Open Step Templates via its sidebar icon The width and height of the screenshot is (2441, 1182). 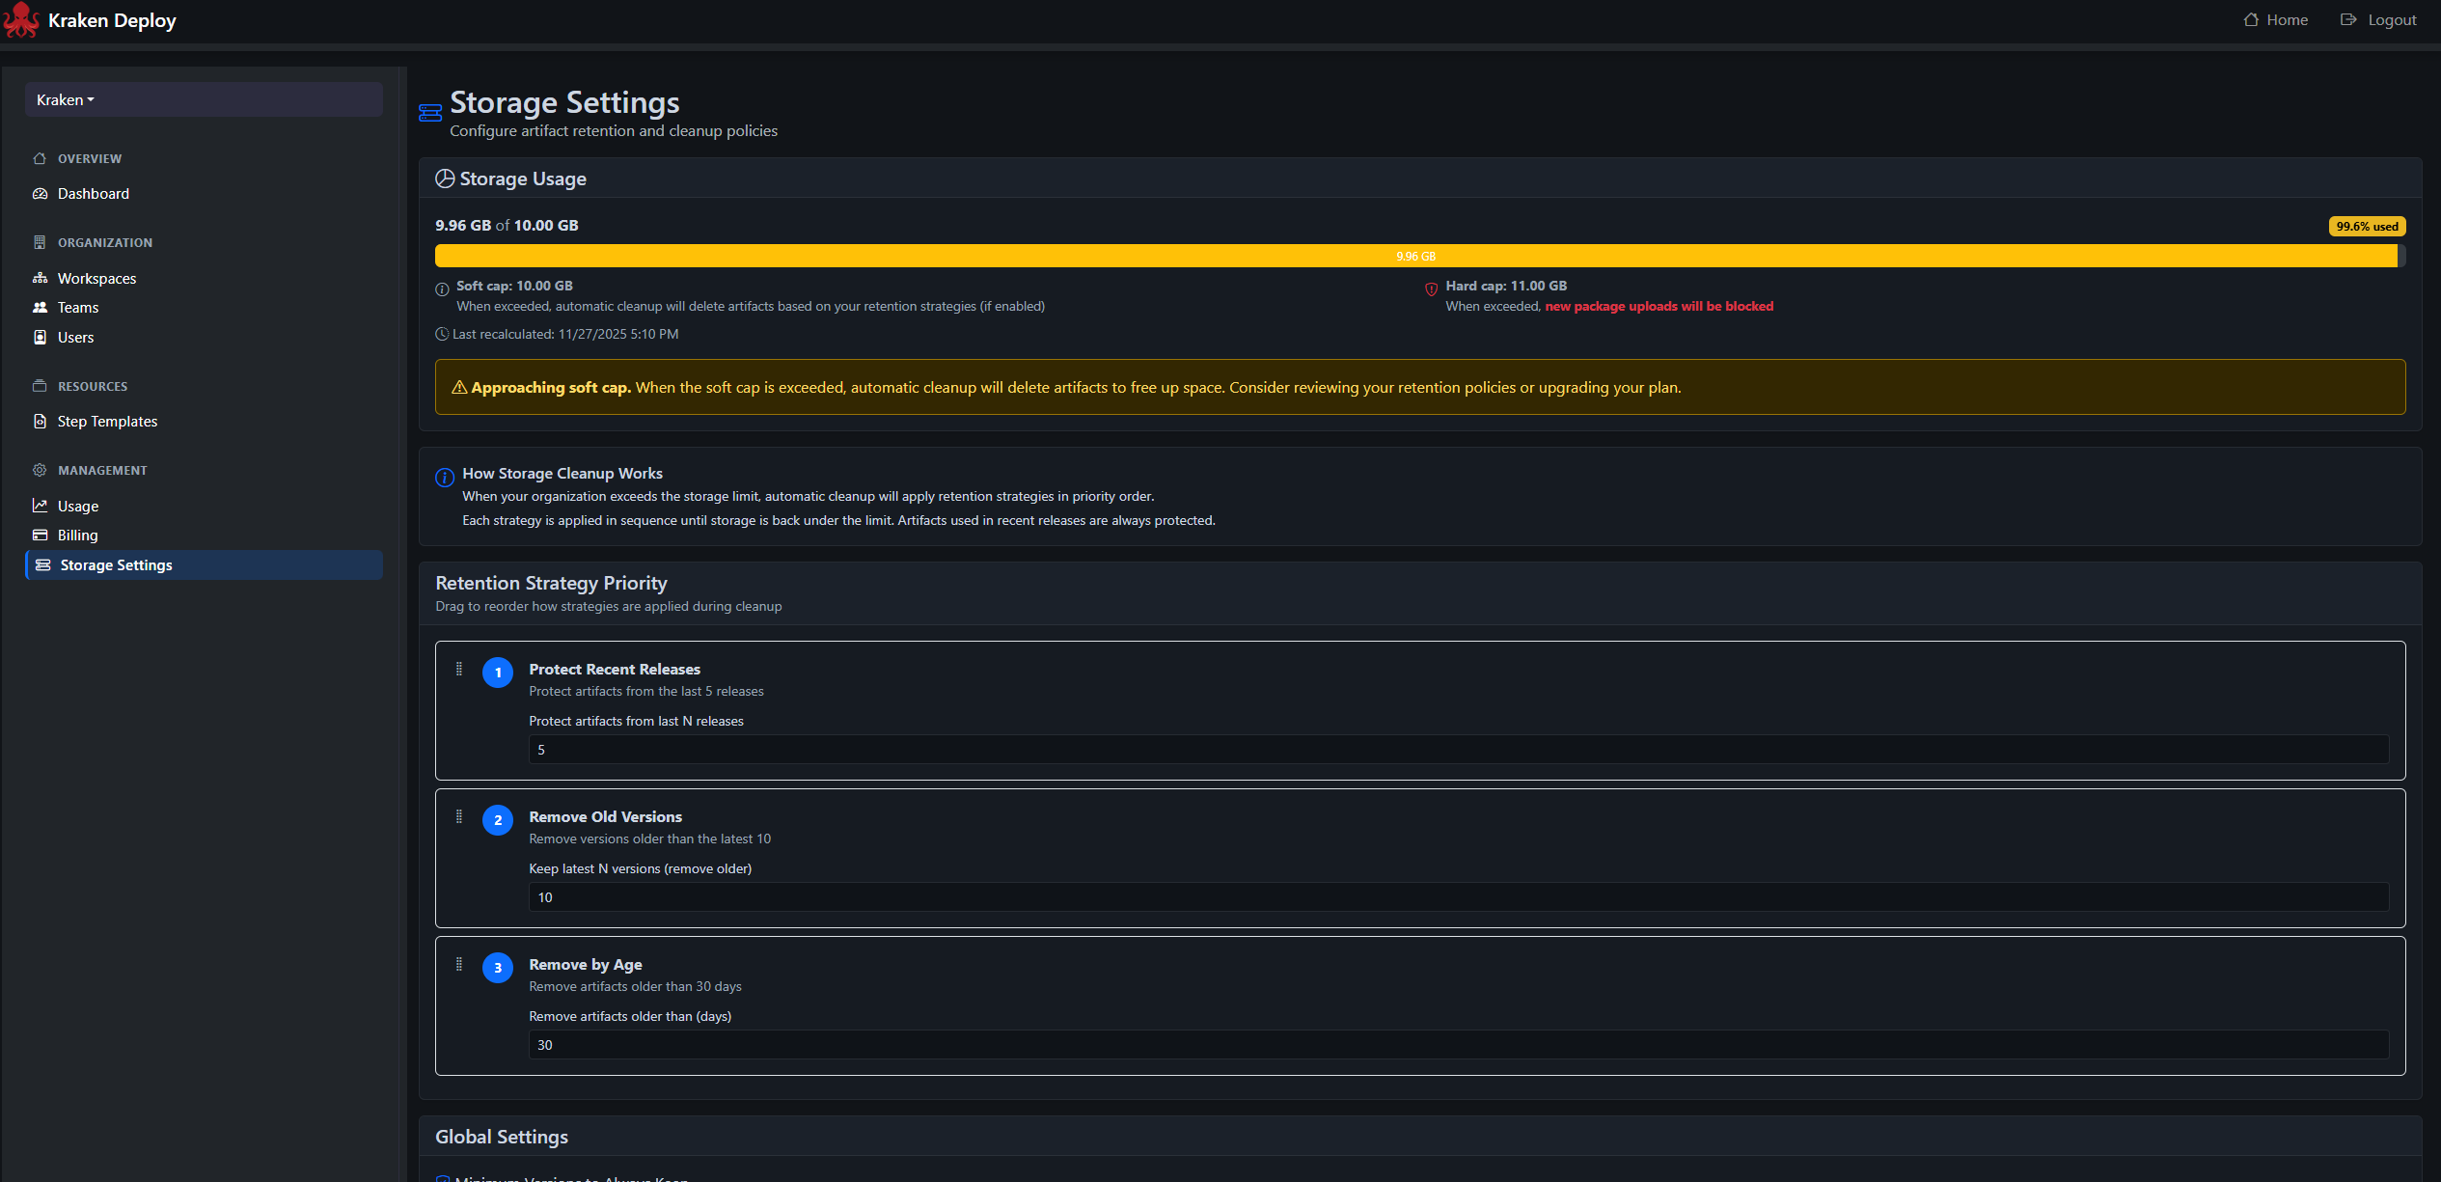point(40,421)
